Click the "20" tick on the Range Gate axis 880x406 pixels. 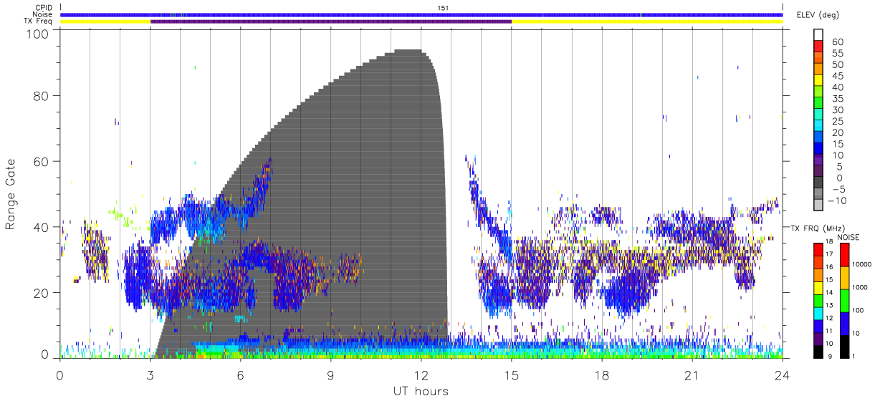click(x=42, y=293)
